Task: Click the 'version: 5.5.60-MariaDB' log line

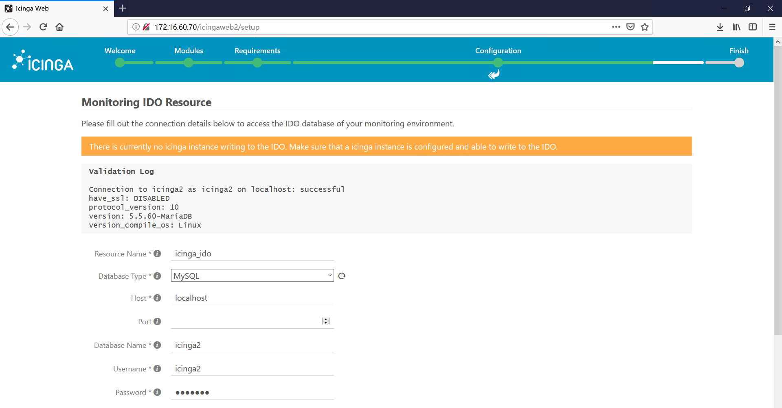Action: (x=141, y=216)
